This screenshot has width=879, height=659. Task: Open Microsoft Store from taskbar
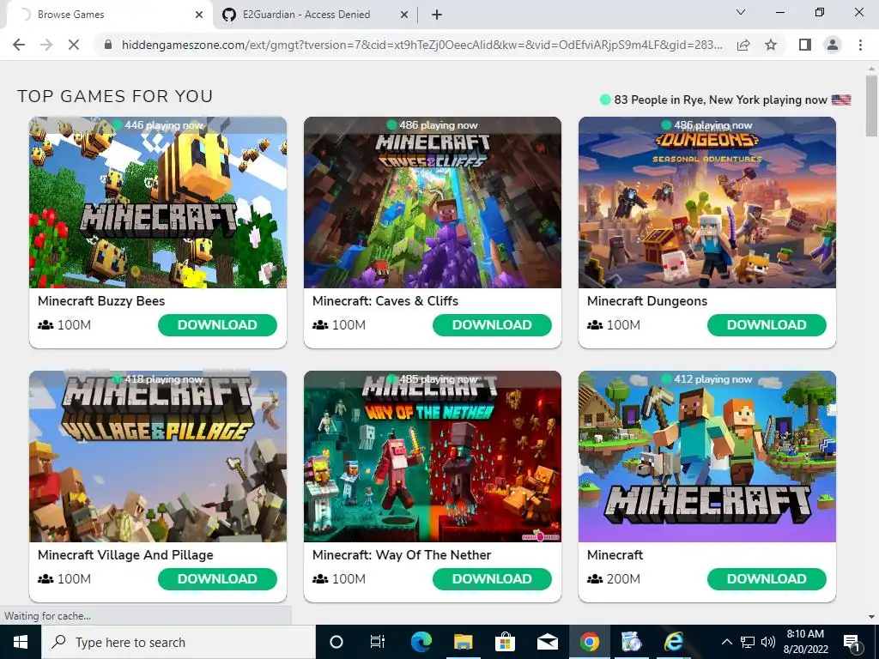point(505,642)
